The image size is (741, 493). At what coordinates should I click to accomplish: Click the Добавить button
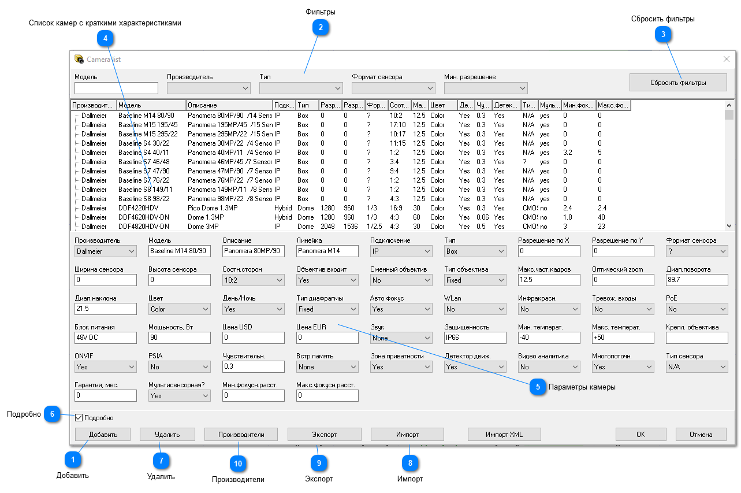coord(103,435)
